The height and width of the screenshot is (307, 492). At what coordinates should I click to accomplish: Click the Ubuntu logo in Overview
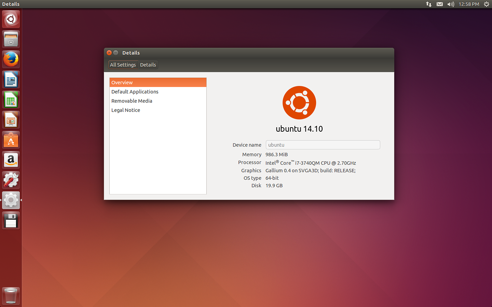point(299,103)
